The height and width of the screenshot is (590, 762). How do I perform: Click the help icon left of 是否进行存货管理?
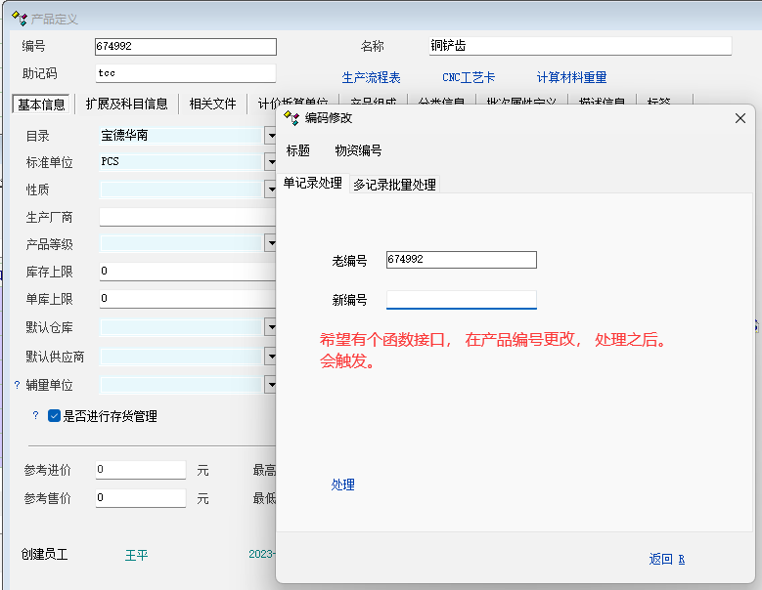35,416
